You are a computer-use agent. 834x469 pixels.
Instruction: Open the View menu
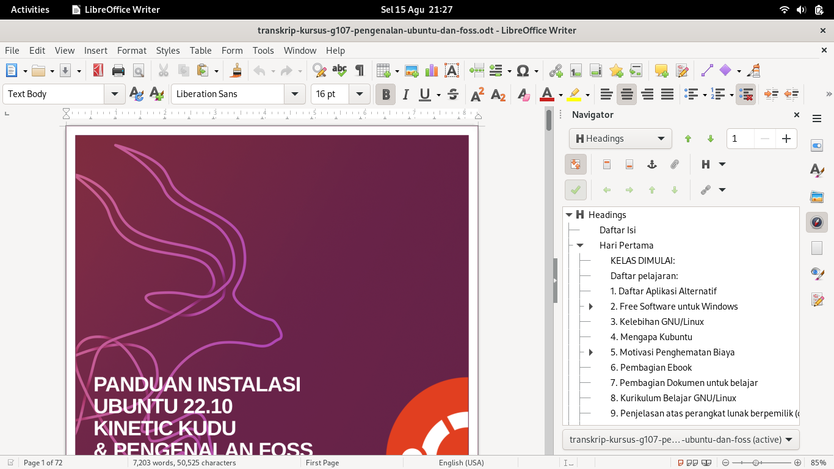point(65,51)
